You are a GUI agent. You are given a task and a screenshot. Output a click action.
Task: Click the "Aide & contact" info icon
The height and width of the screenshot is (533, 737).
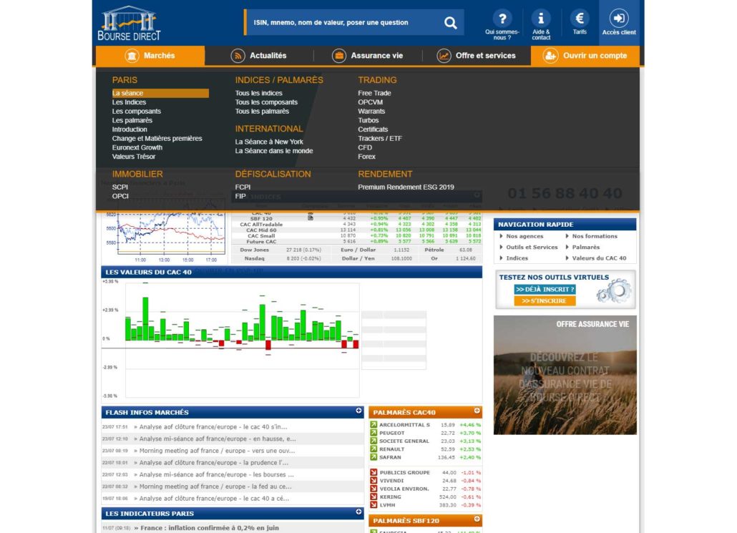click(x=542, y=19)
